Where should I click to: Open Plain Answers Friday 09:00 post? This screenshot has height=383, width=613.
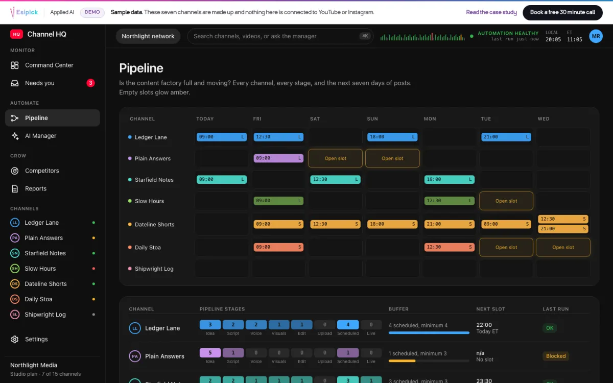[278, 158]
